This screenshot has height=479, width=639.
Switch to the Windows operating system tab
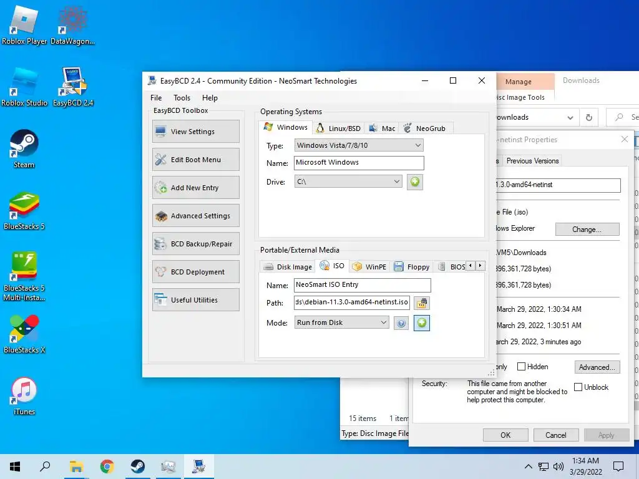[285, 127]
